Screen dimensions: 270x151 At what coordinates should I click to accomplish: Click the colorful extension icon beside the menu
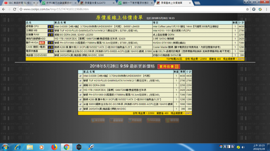pyautogui.click(x=260, y=9)
